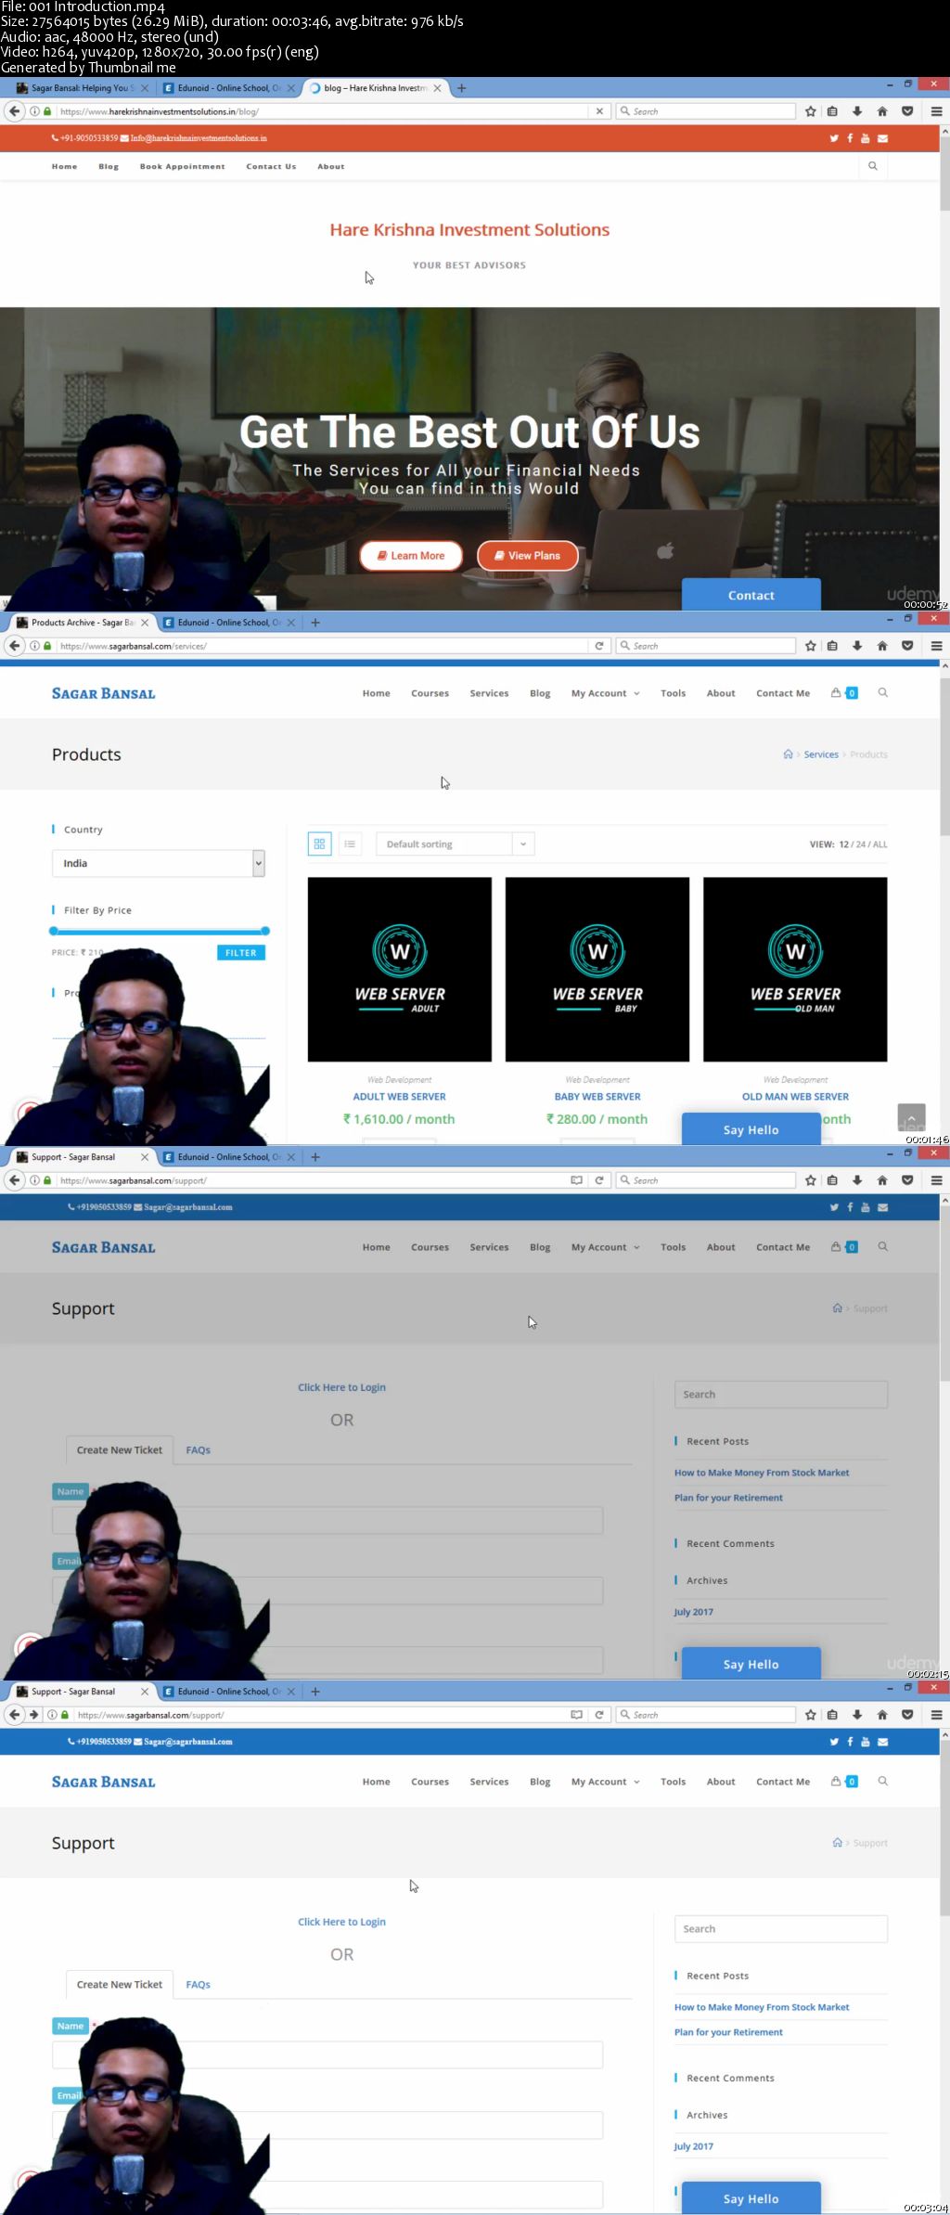Image resolution: width=950 pixels, height=2215 pixels.
Task: Open Country dropdown showing India
Action: pyautogui.click(x=159, y=863)
